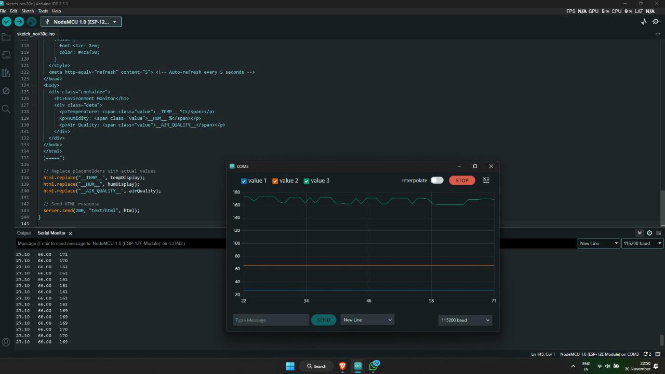Click the Upload arrow icon
Viewport: 665px width, 374px height.
pos(19,22)
